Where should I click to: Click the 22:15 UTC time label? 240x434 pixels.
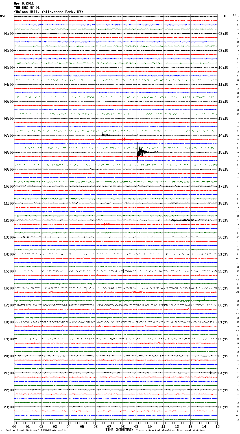(x=223, y=271)
